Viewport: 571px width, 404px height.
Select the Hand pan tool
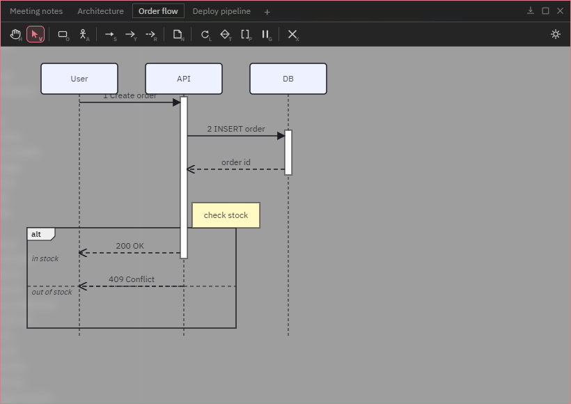pos(15,34)
